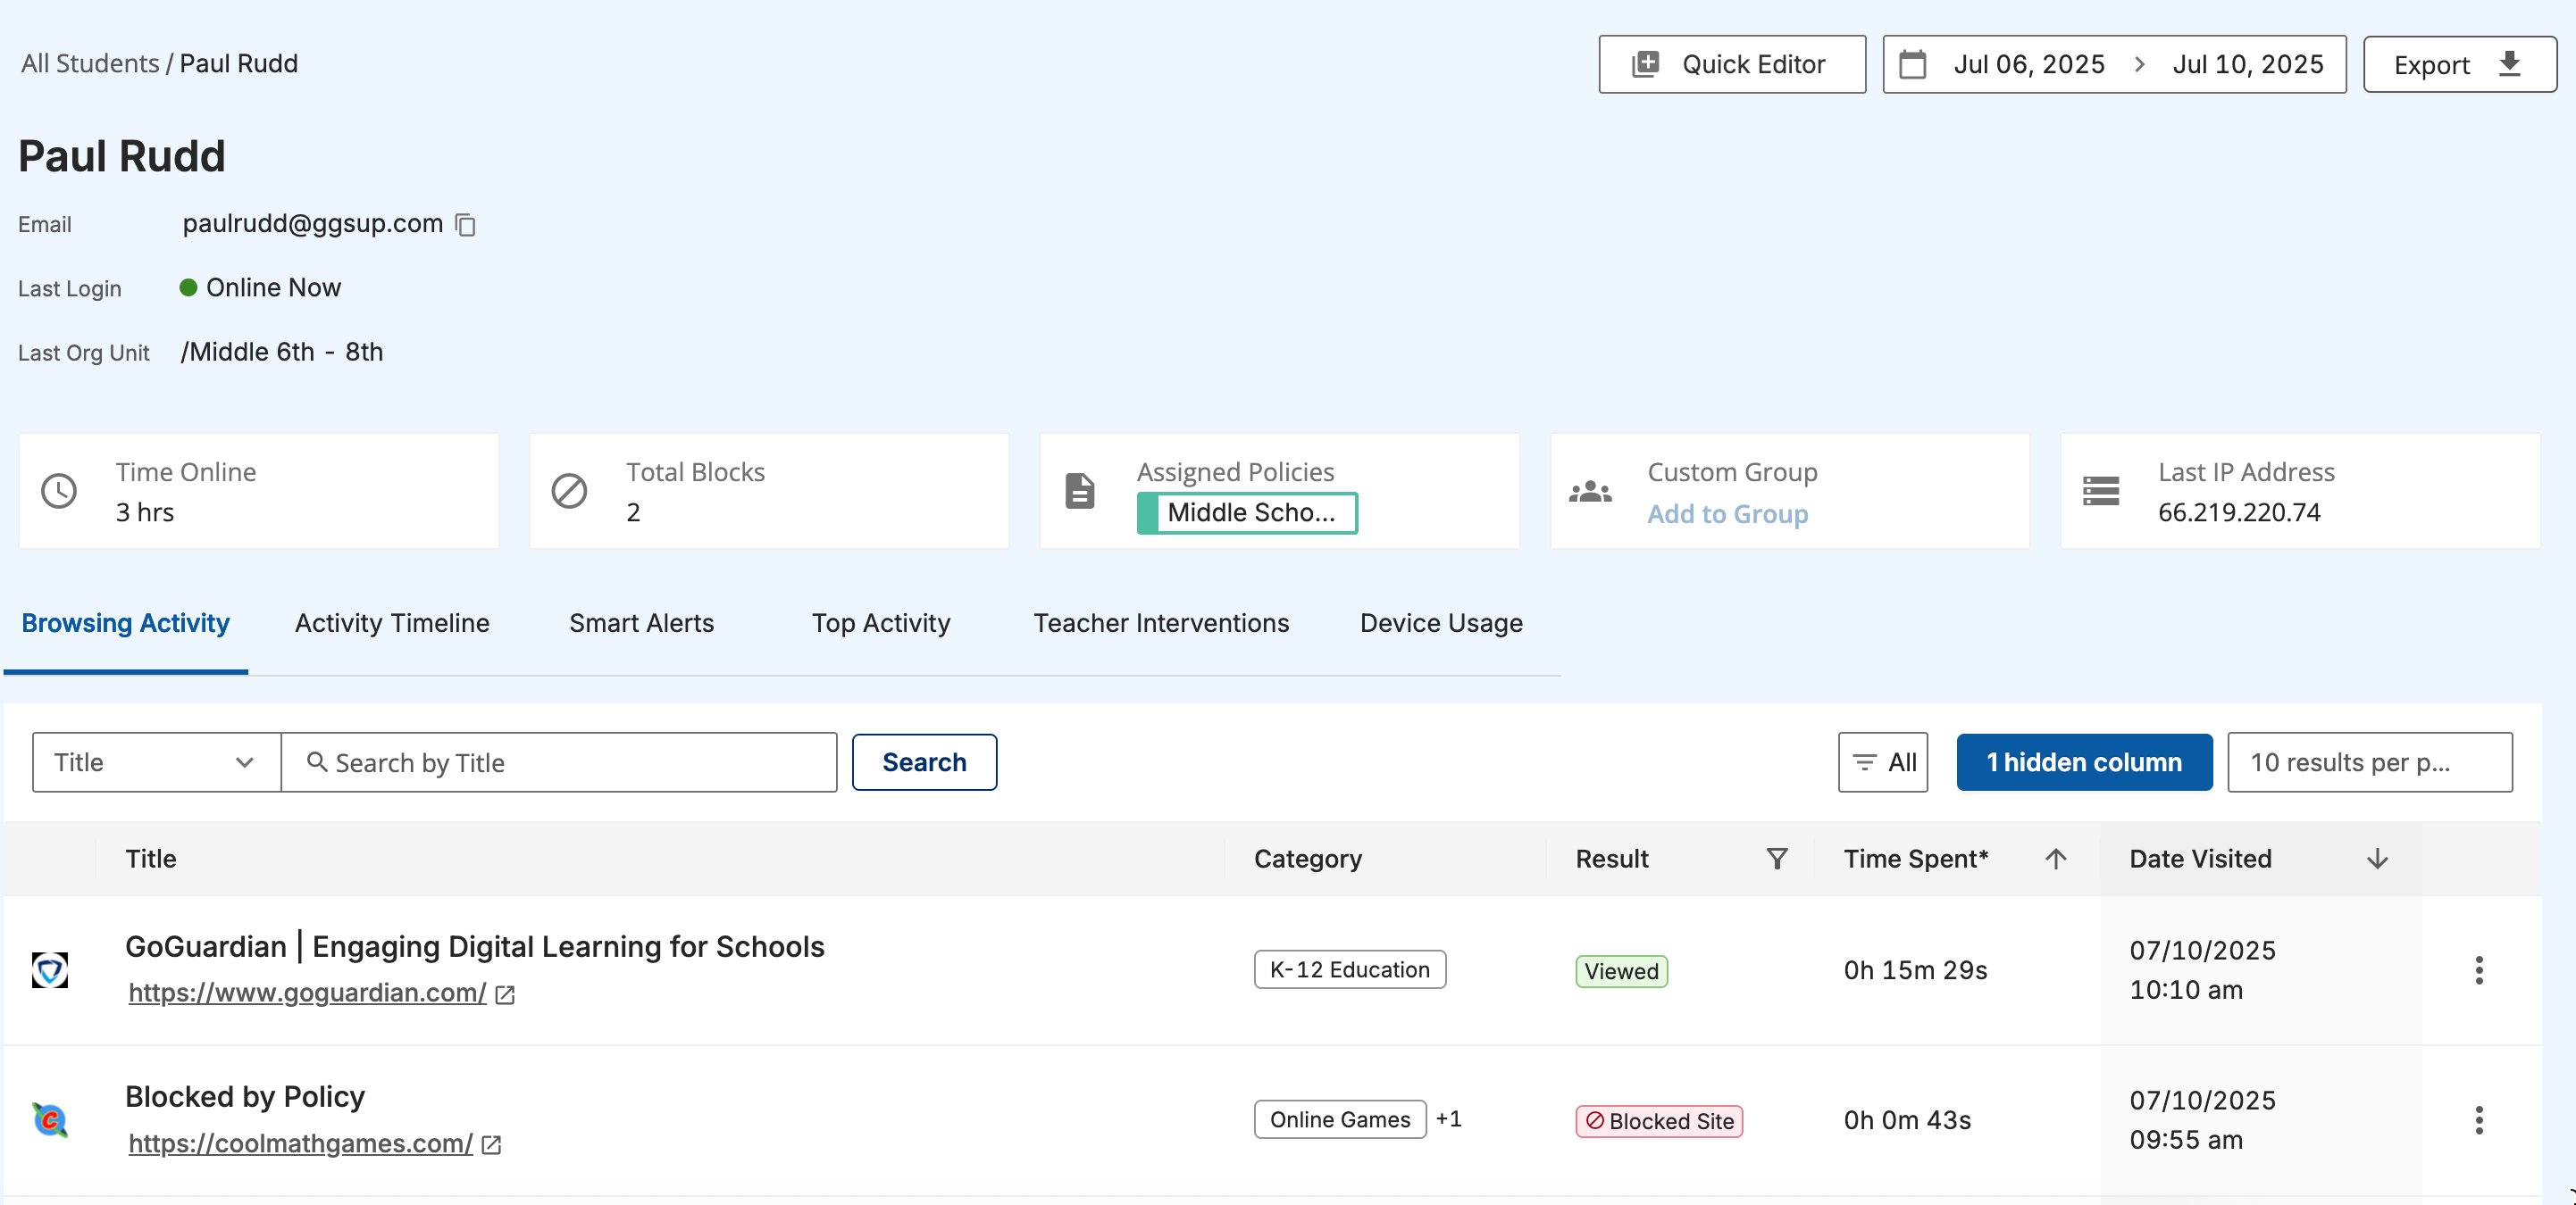The height and width of the screenshot is (1205, 2576).
Task: Click the 0h 0m 43s time spent value
Action: click(x=1907, y=1119)
